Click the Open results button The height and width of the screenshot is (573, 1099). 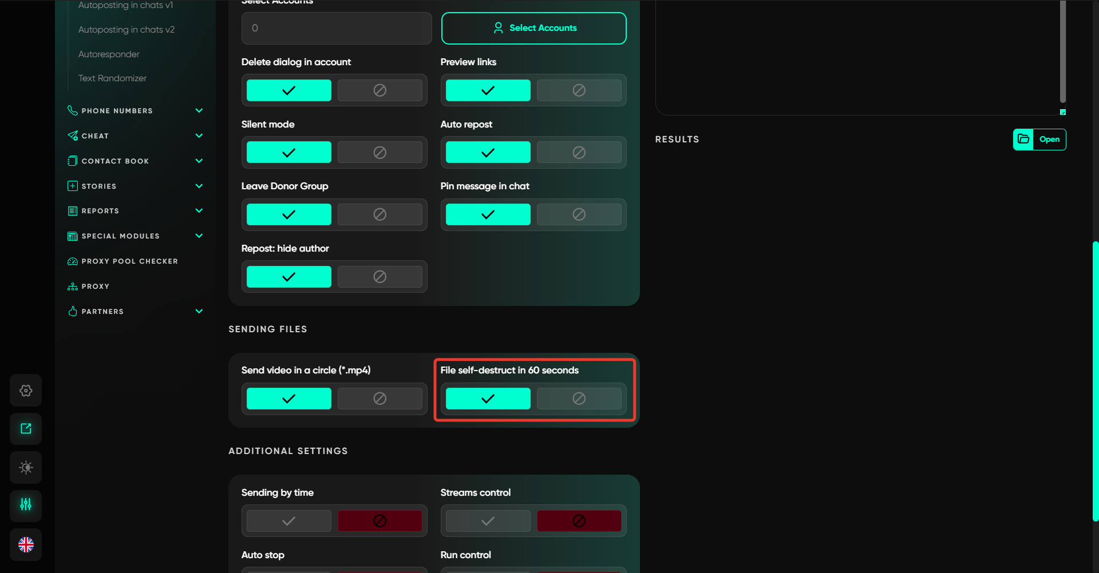click(1049, 140)
